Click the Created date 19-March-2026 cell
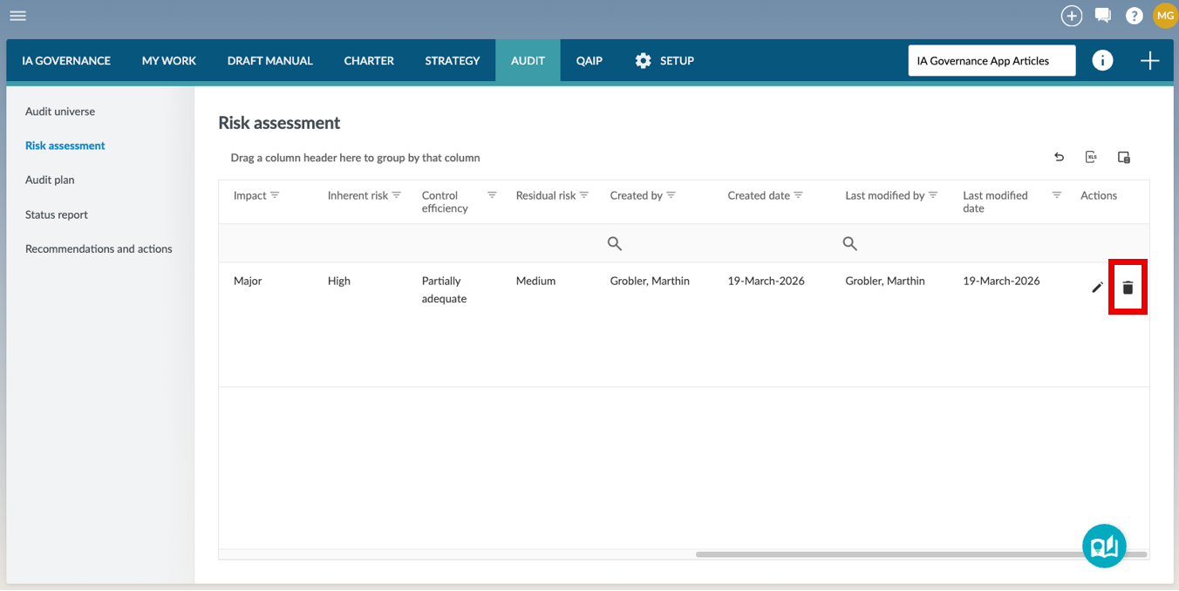 coord(767,281)
